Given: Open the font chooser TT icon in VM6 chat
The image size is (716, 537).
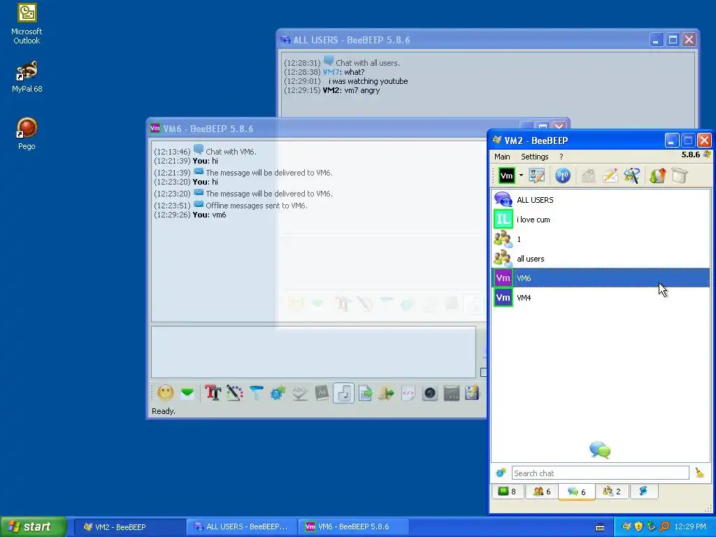Looking at the screenshot, I should point(213,393).
